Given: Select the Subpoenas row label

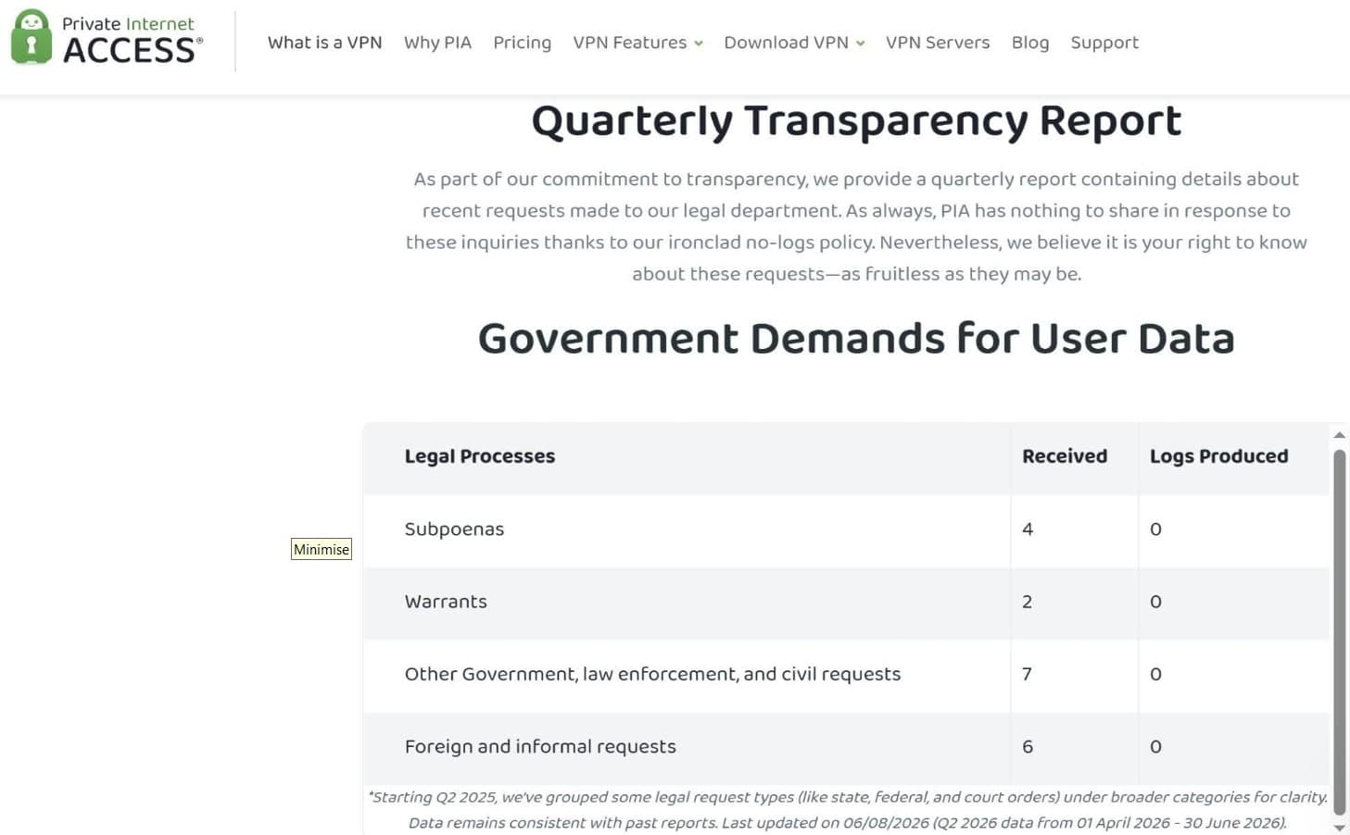Looking at the screenshot, I should (454, 530).
